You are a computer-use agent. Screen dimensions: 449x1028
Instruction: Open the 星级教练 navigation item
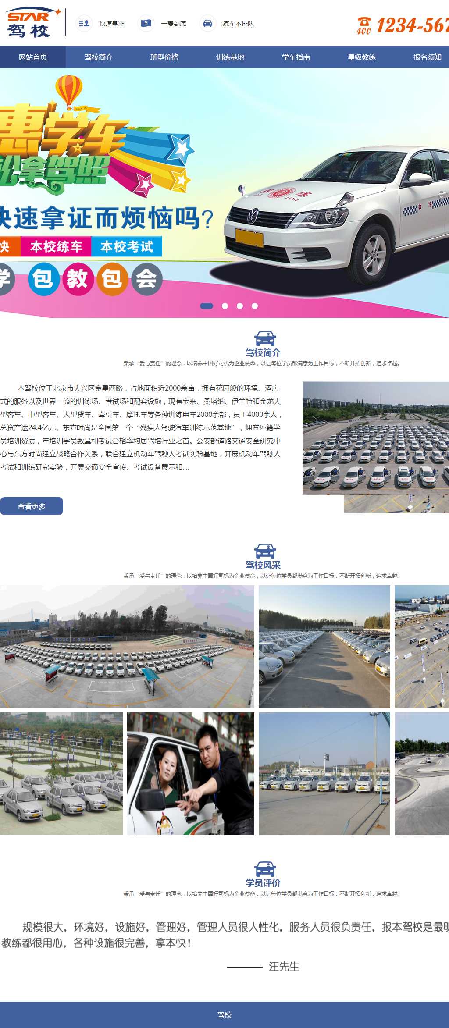(362, 57)
